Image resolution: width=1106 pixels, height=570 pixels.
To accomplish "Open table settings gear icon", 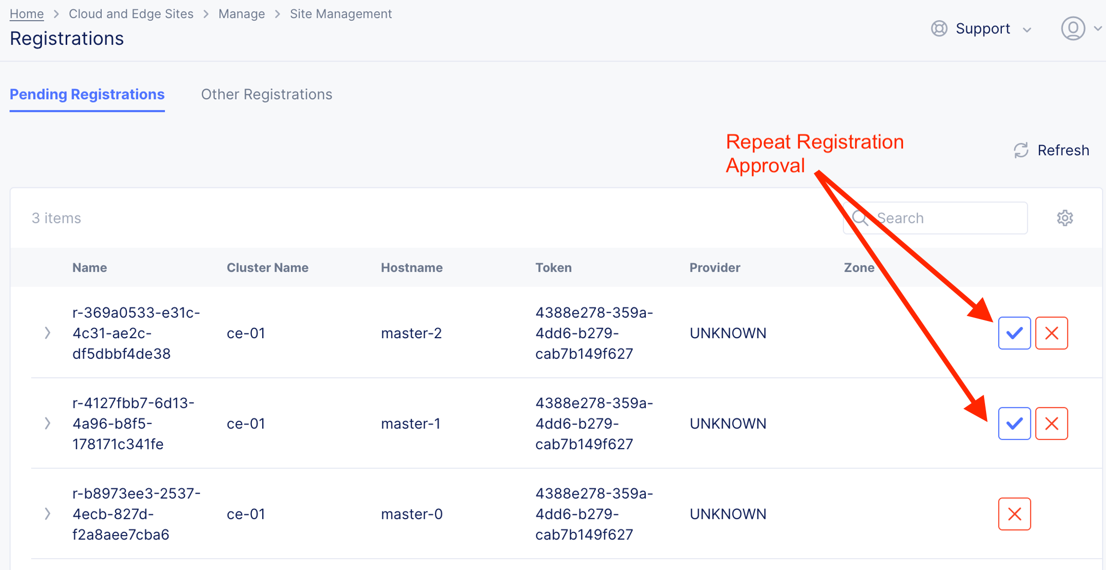I will pyautogui.click(x=1065, y=218).
